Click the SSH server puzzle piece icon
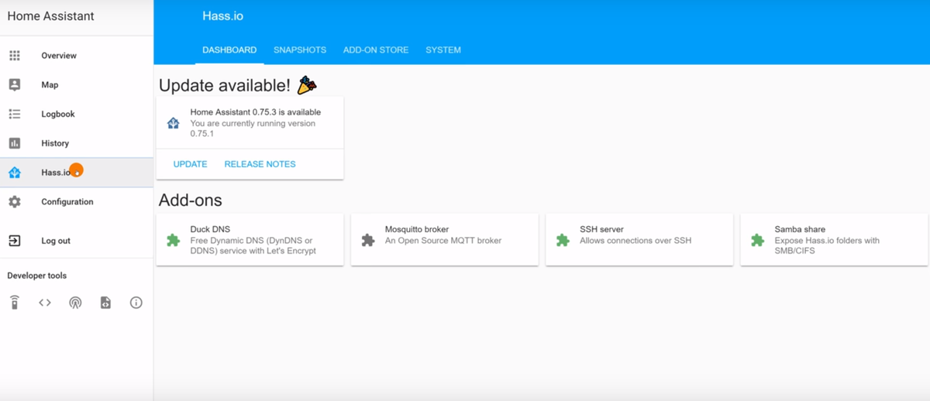 563,241
